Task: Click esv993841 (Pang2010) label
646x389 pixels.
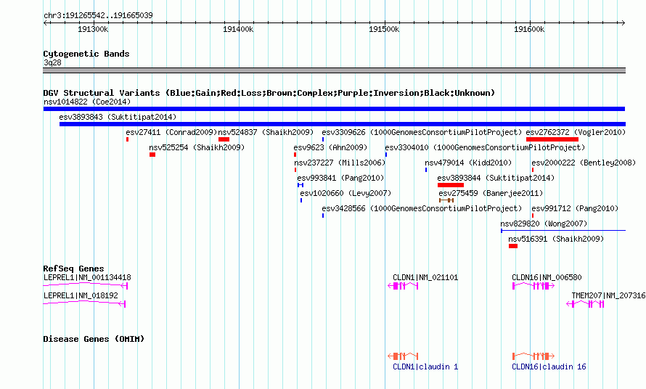Action: (x=340, y=178)
